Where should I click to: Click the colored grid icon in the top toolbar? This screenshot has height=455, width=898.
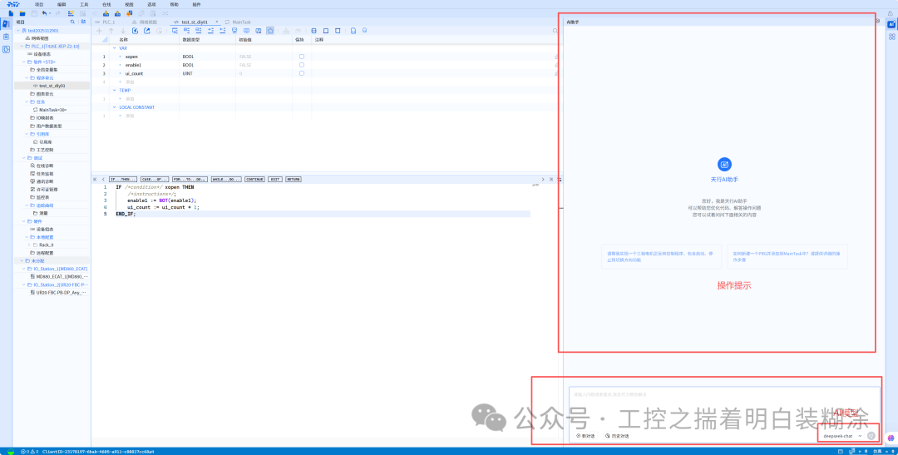pyautogui.click(x=71, y=13)
